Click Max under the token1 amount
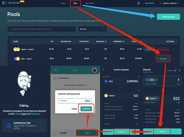Image resolution: width=184 pixels, height=137 pixels. tap(178, 103)
